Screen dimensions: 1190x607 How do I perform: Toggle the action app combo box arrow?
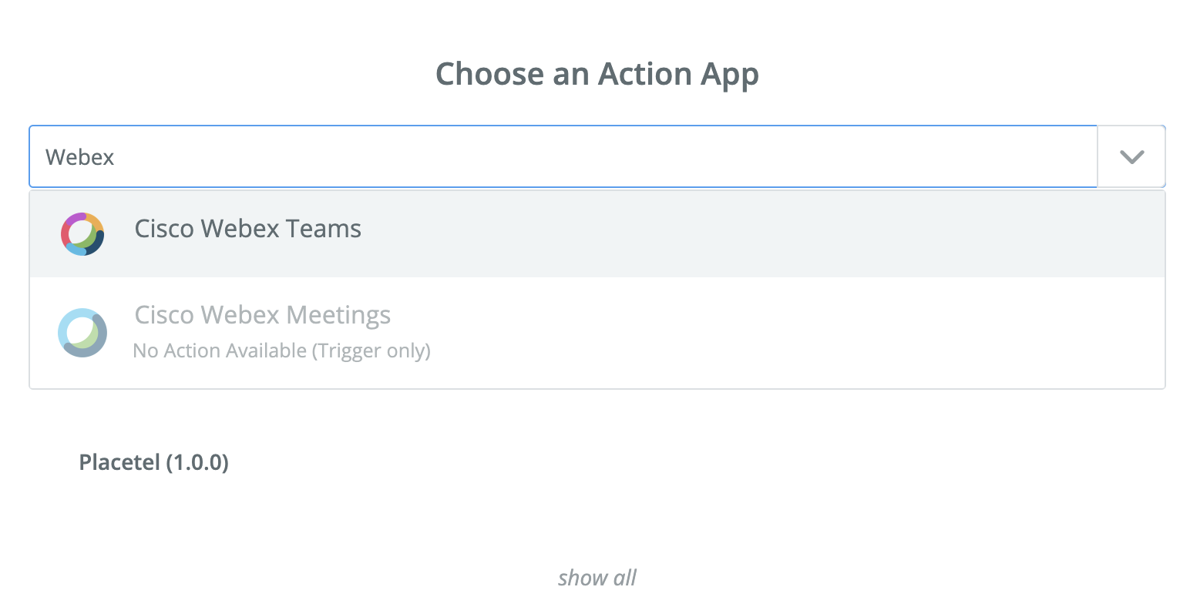tap(1131, 157)
